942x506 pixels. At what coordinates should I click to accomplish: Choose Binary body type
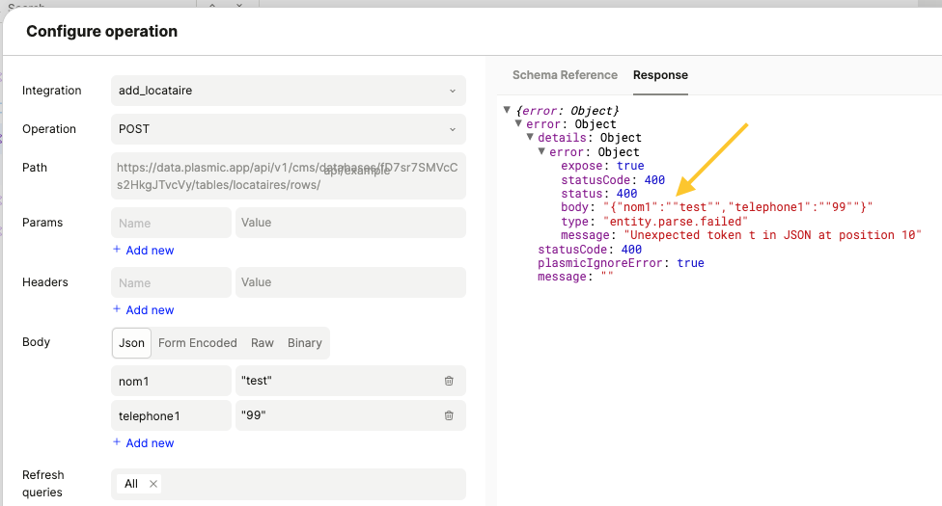pos(304,343)
